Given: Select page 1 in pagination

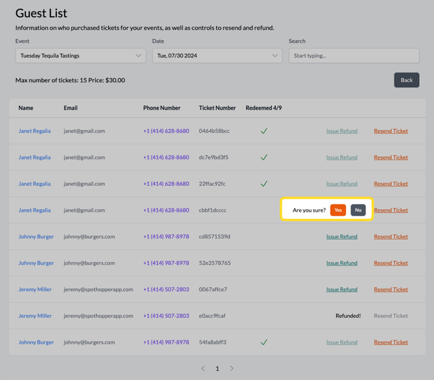Looking at the screenshot, I should [217, 368].
